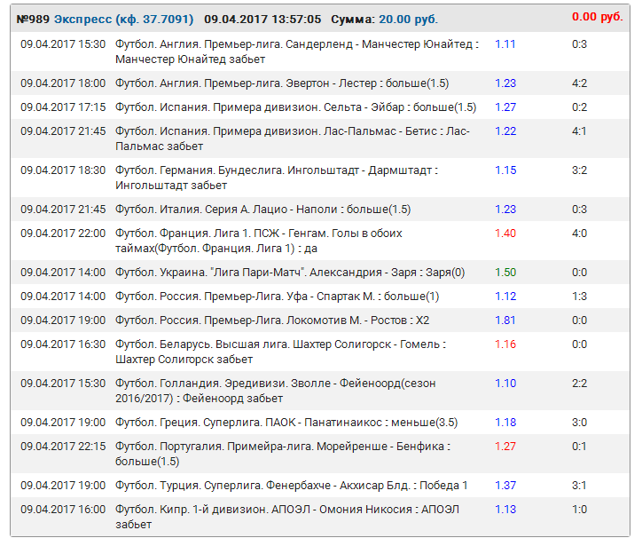
Task: Click odds 1.18 for ПАОК match
Action: [505, 423]
